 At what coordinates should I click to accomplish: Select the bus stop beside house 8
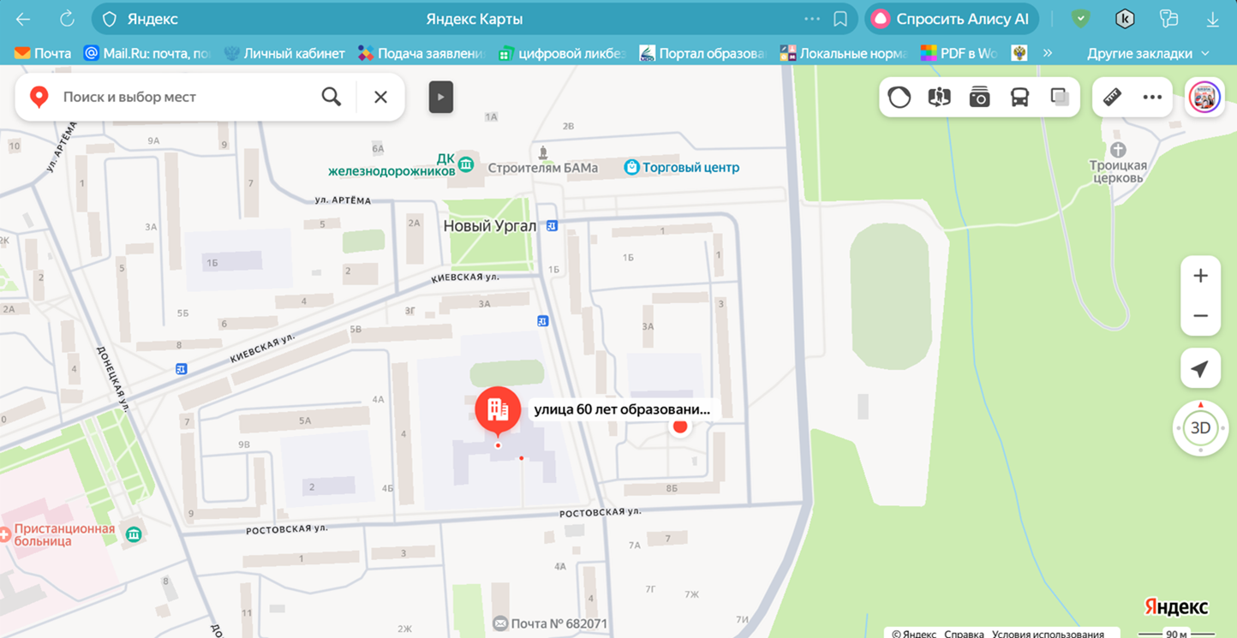tap(181, 369)
